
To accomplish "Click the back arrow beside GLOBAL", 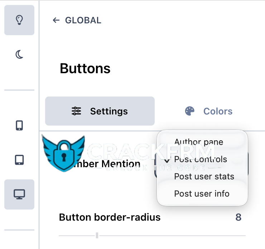I will [x=56, y=20].
